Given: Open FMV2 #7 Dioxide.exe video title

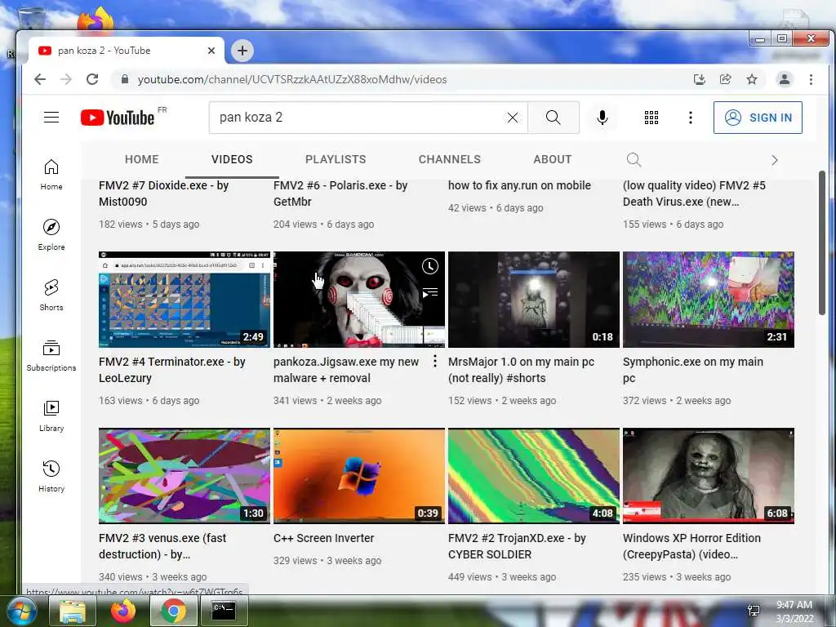Looking at the screenshot, I should click(x=163, y=193).
